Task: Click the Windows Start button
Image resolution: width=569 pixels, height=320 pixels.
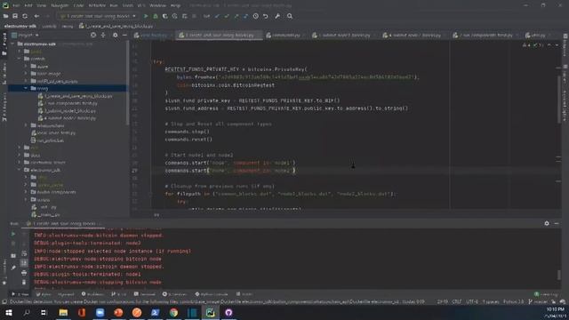Action: (x=9, y=312)
